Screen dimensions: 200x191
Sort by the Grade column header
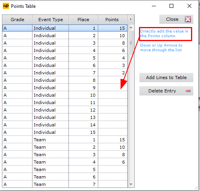coord(17,20)
